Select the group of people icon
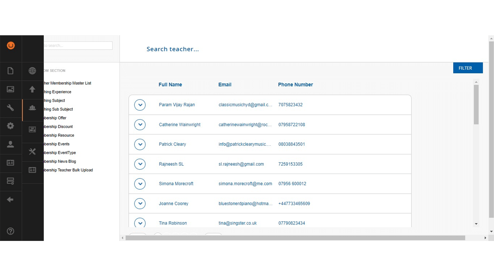The image size is (494, 278). (32, 108)
